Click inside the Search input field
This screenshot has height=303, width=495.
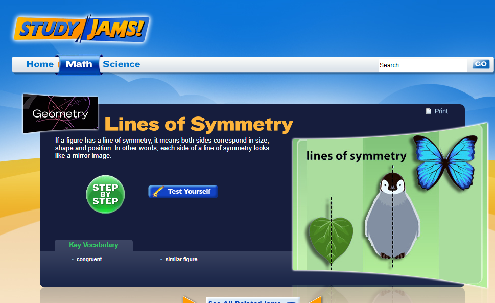click(x=422, y=65)
